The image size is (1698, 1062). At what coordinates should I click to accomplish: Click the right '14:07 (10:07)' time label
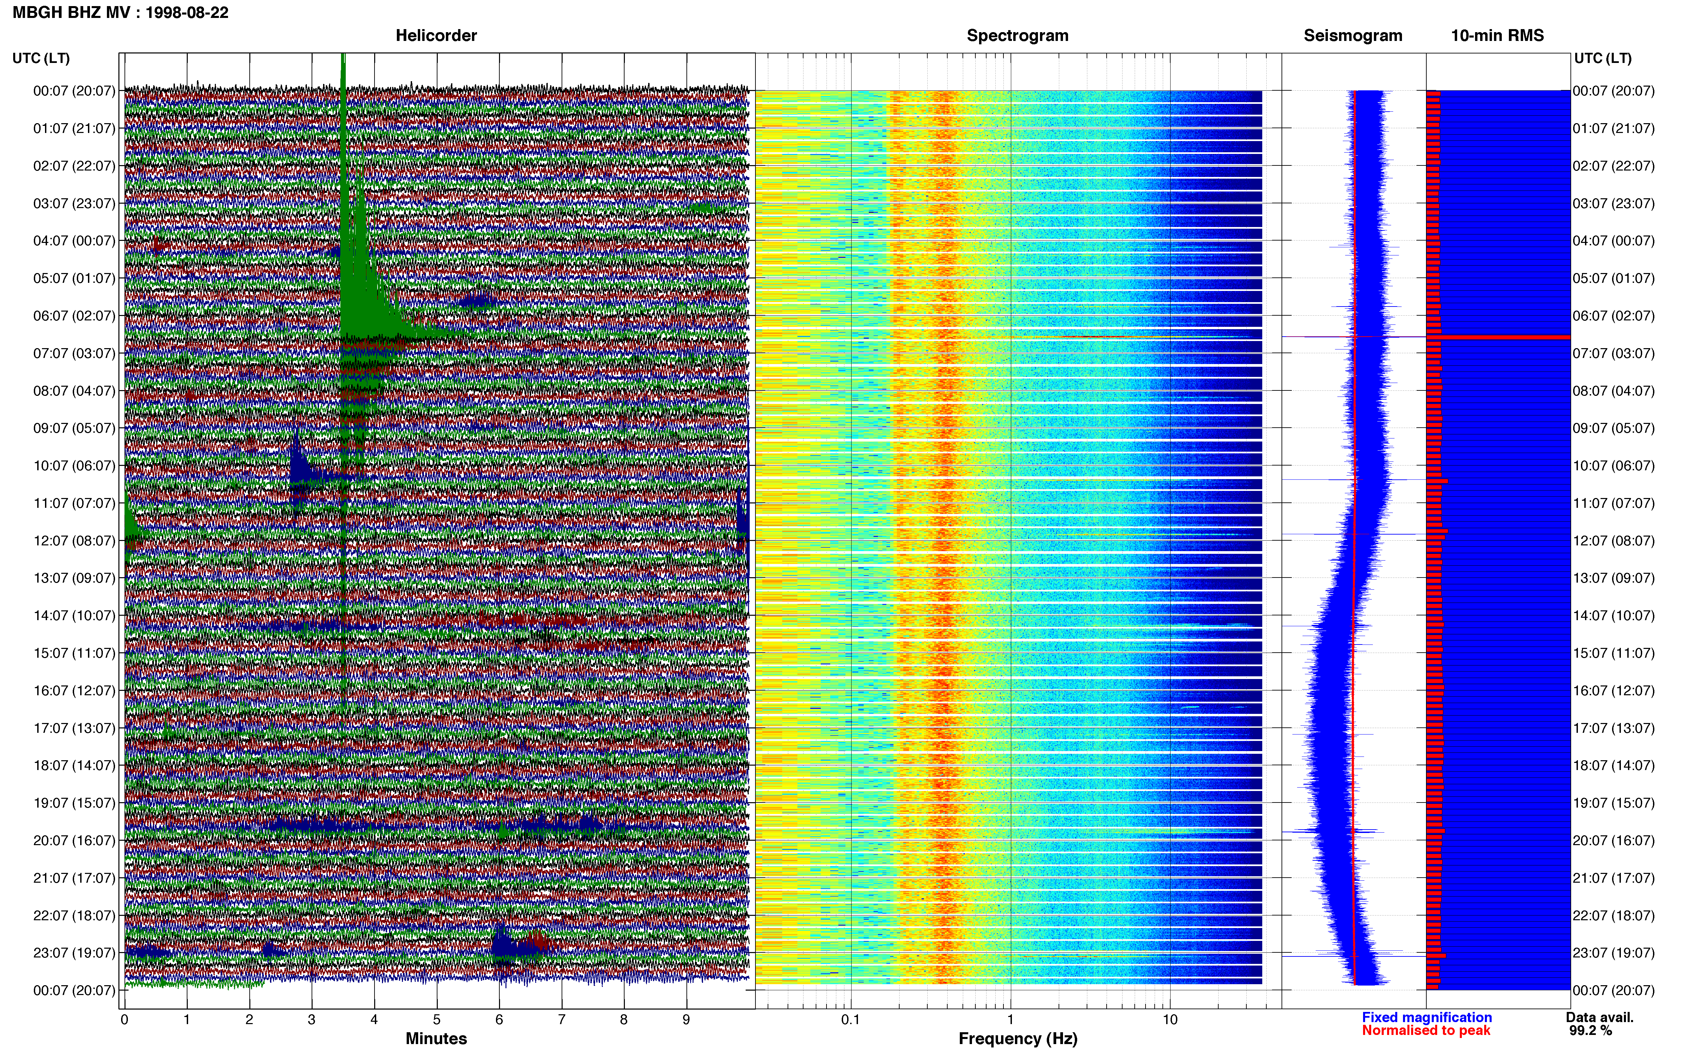click(1614, 616)
